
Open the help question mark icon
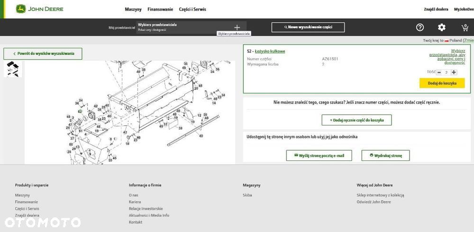[x=420, y=27]
